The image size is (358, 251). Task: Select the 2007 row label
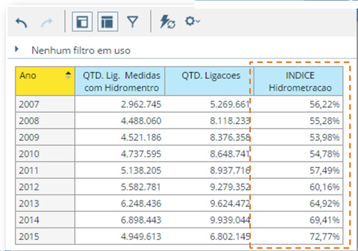[45, 104]
